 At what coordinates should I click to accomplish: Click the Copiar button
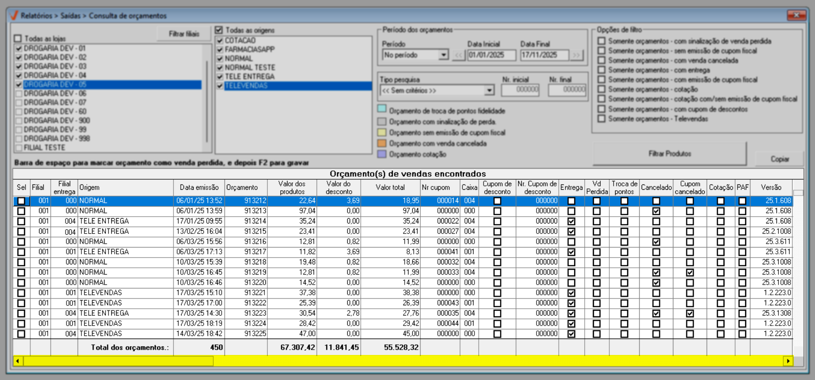[x=779, y=159]
